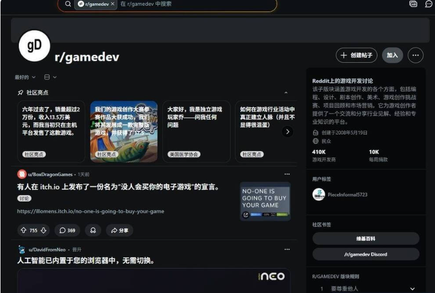Open the community more options button
The width and height of the screenshot is (435, 293).
point(415,55)
